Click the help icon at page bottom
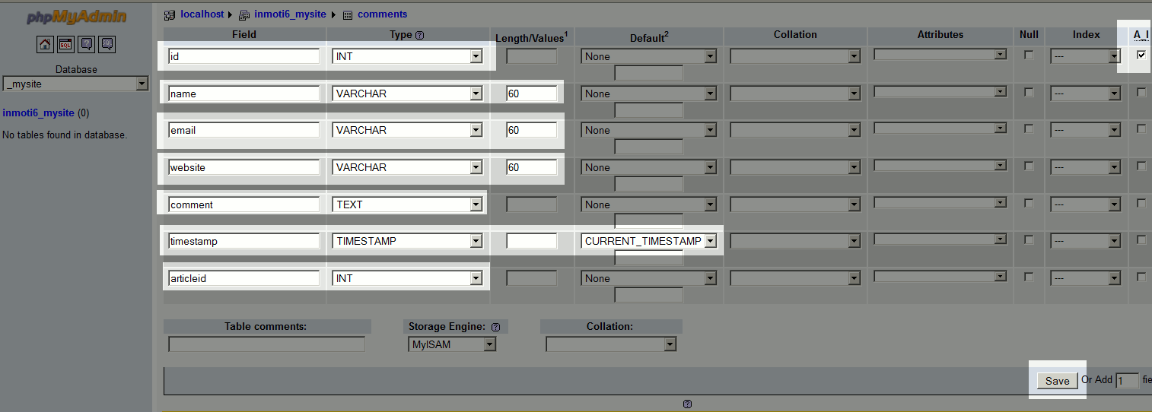Viewport: 1152px width, 412px height. pyautogui.click(x=687, y=404)
